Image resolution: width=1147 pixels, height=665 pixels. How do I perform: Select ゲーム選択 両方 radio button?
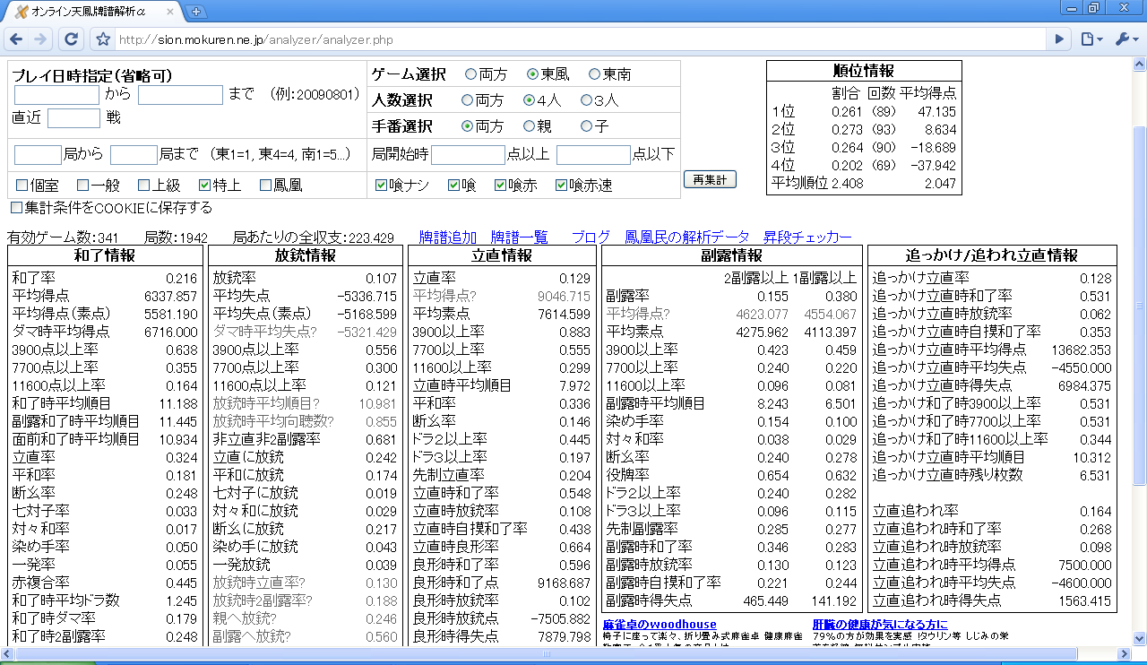tap(470, 74)
